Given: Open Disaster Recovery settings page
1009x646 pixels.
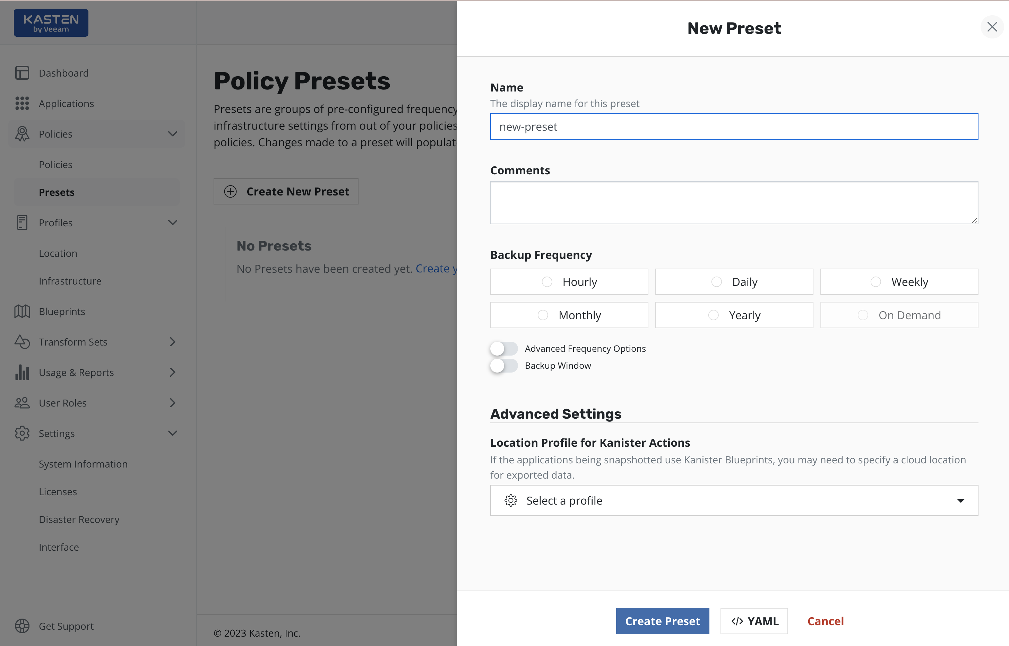Looking at the screenshot, I should pyautogui.click(x=79, y=519).
